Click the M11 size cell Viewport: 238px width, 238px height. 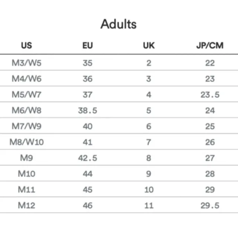point(26,190)
